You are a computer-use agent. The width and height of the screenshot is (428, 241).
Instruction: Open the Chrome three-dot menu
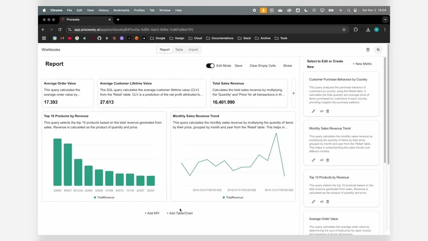click(x=385, y=29)
